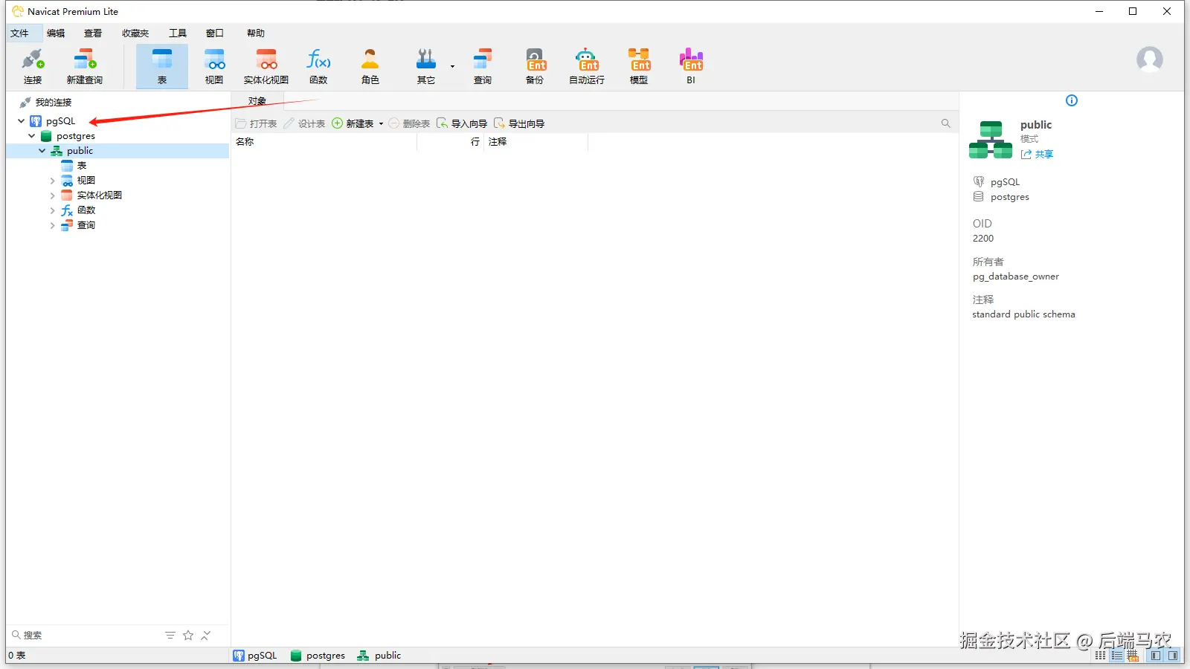1190x669 pixels.
Task: Collapse the pgSQL connection node
Action: pyautogui.click(x=21, y=121)
